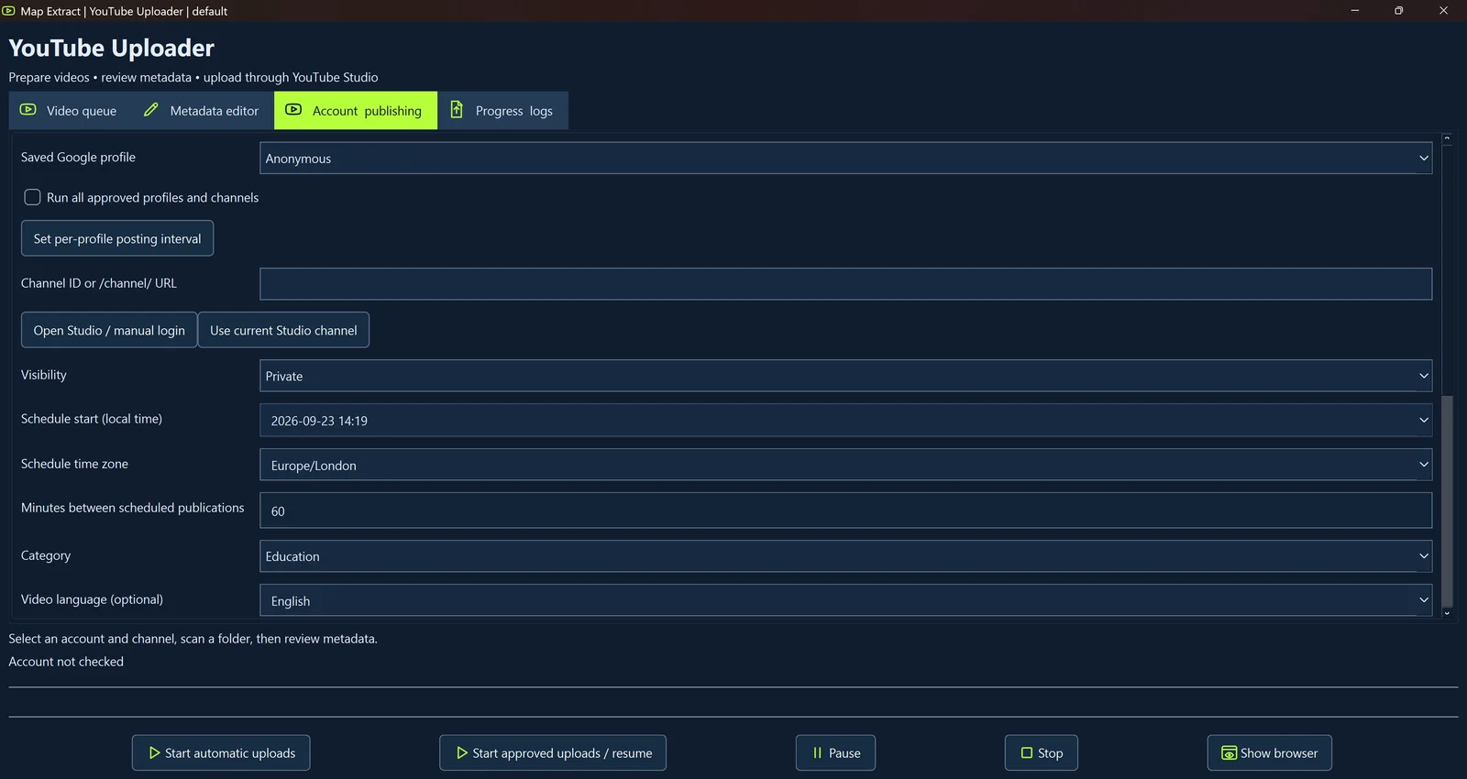This screenshot has width=1467, height=779.
Task: Minimize the YouTube Uploader window
Action: point(1355,11)
